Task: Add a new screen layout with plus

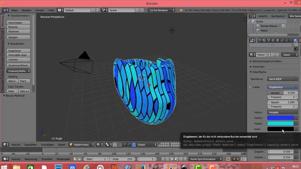Action: click(x=93, y=10)
